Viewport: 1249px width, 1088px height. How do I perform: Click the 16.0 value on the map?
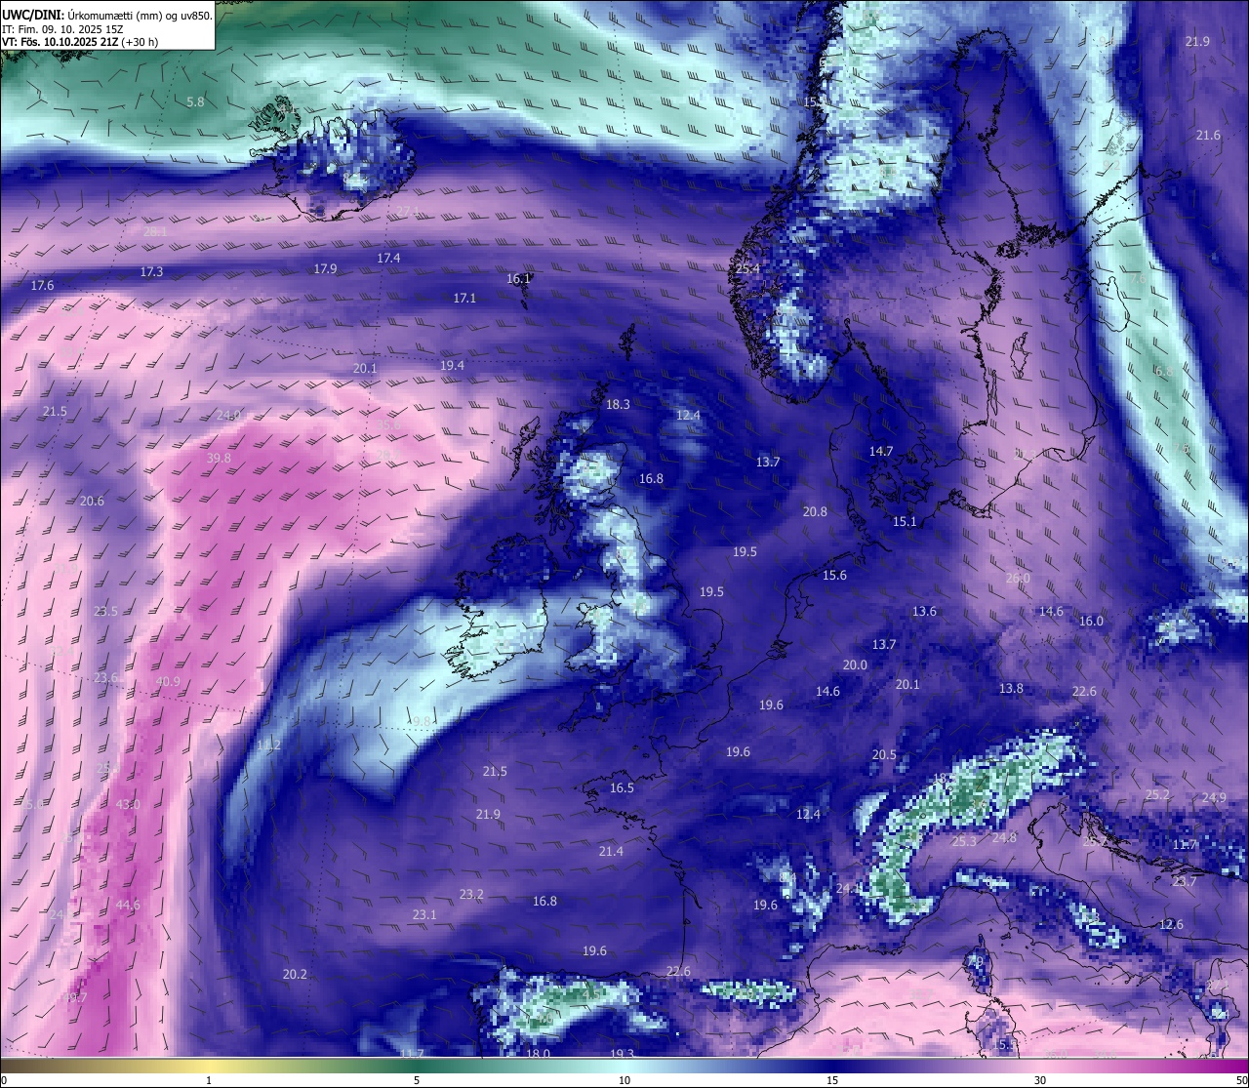(x=1091, y=621)
